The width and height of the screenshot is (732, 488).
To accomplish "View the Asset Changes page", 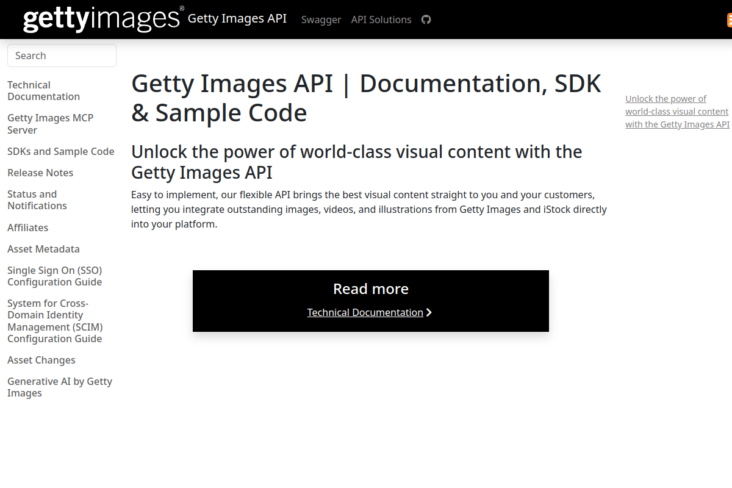I will coord(41,360).
